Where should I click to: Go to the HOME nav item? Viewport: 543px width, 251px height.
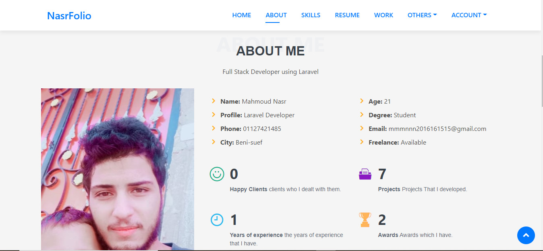point(242,15)
